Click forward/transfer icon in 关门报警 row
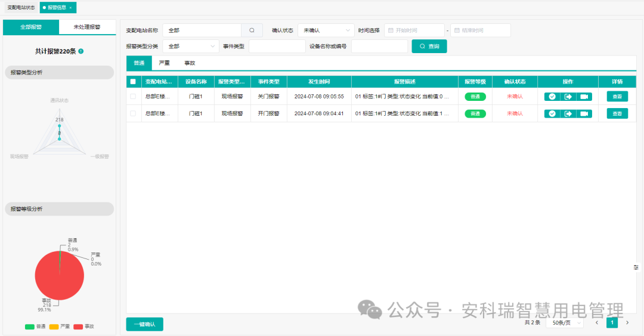Screen dimensions: 644x336 pos(568,97)
